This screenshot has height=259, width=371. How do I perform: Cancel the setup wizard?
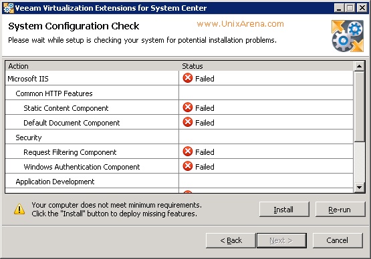(338, 240)
